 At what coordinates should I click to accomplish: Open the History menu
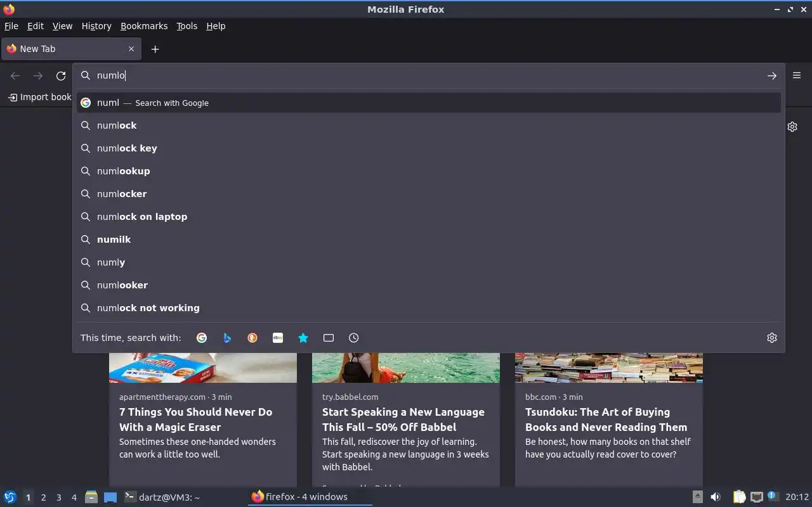96,26
